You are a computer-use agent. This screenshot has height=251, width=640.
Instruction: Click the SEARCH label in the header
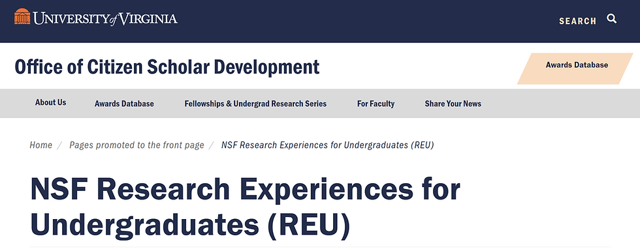pos(577,21)
